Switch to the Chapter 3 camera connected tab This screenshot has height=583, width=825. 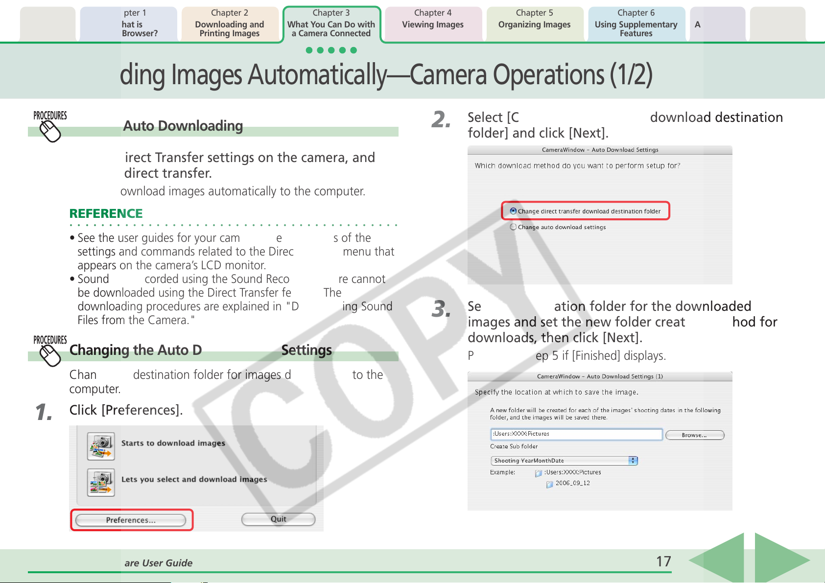pyautogui.click(x=331, y=23)
